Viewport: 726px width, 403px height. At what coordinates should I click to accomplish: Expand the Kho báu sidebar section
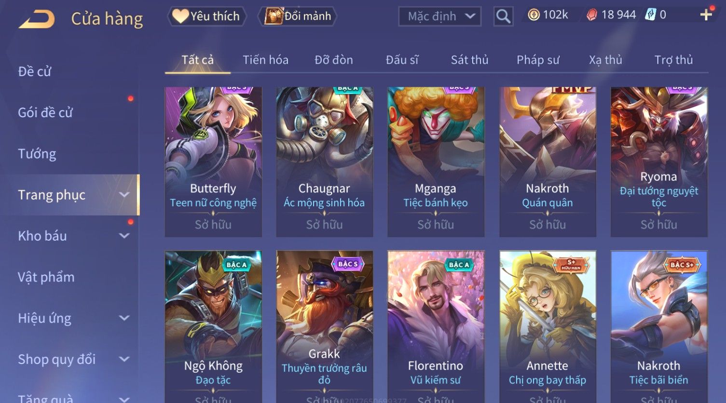(124, 236)
